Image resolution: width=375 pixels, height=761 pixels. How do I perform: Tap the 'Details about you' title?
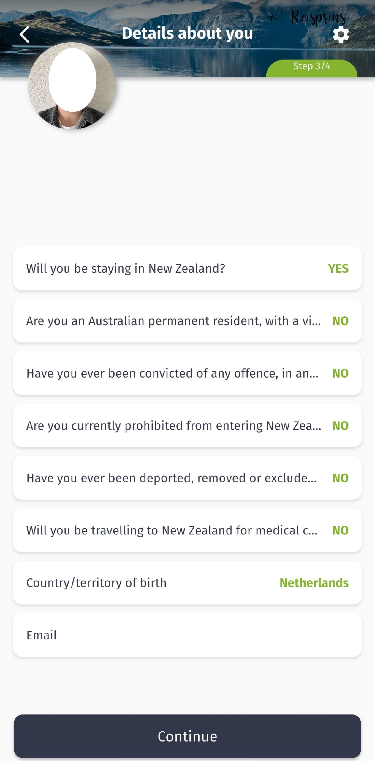187,33
